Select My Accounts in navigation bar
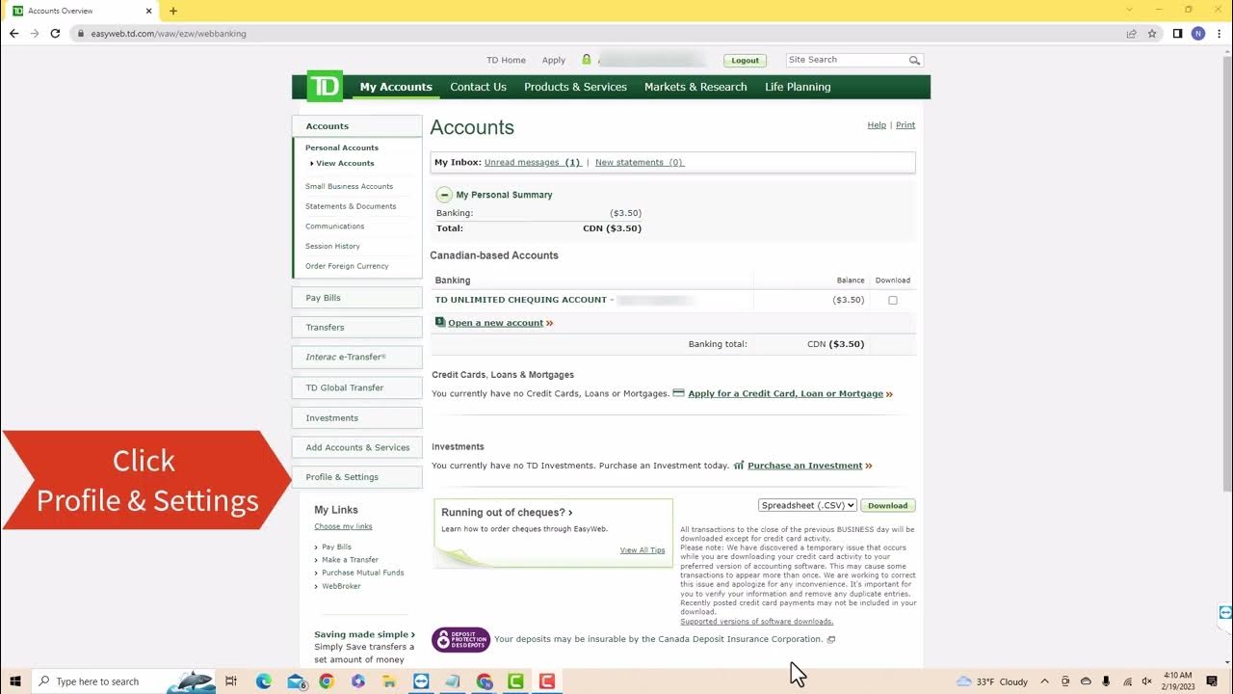Image resolution: width=1233 pixels, height=694 pixels. [x=396, y=87]
